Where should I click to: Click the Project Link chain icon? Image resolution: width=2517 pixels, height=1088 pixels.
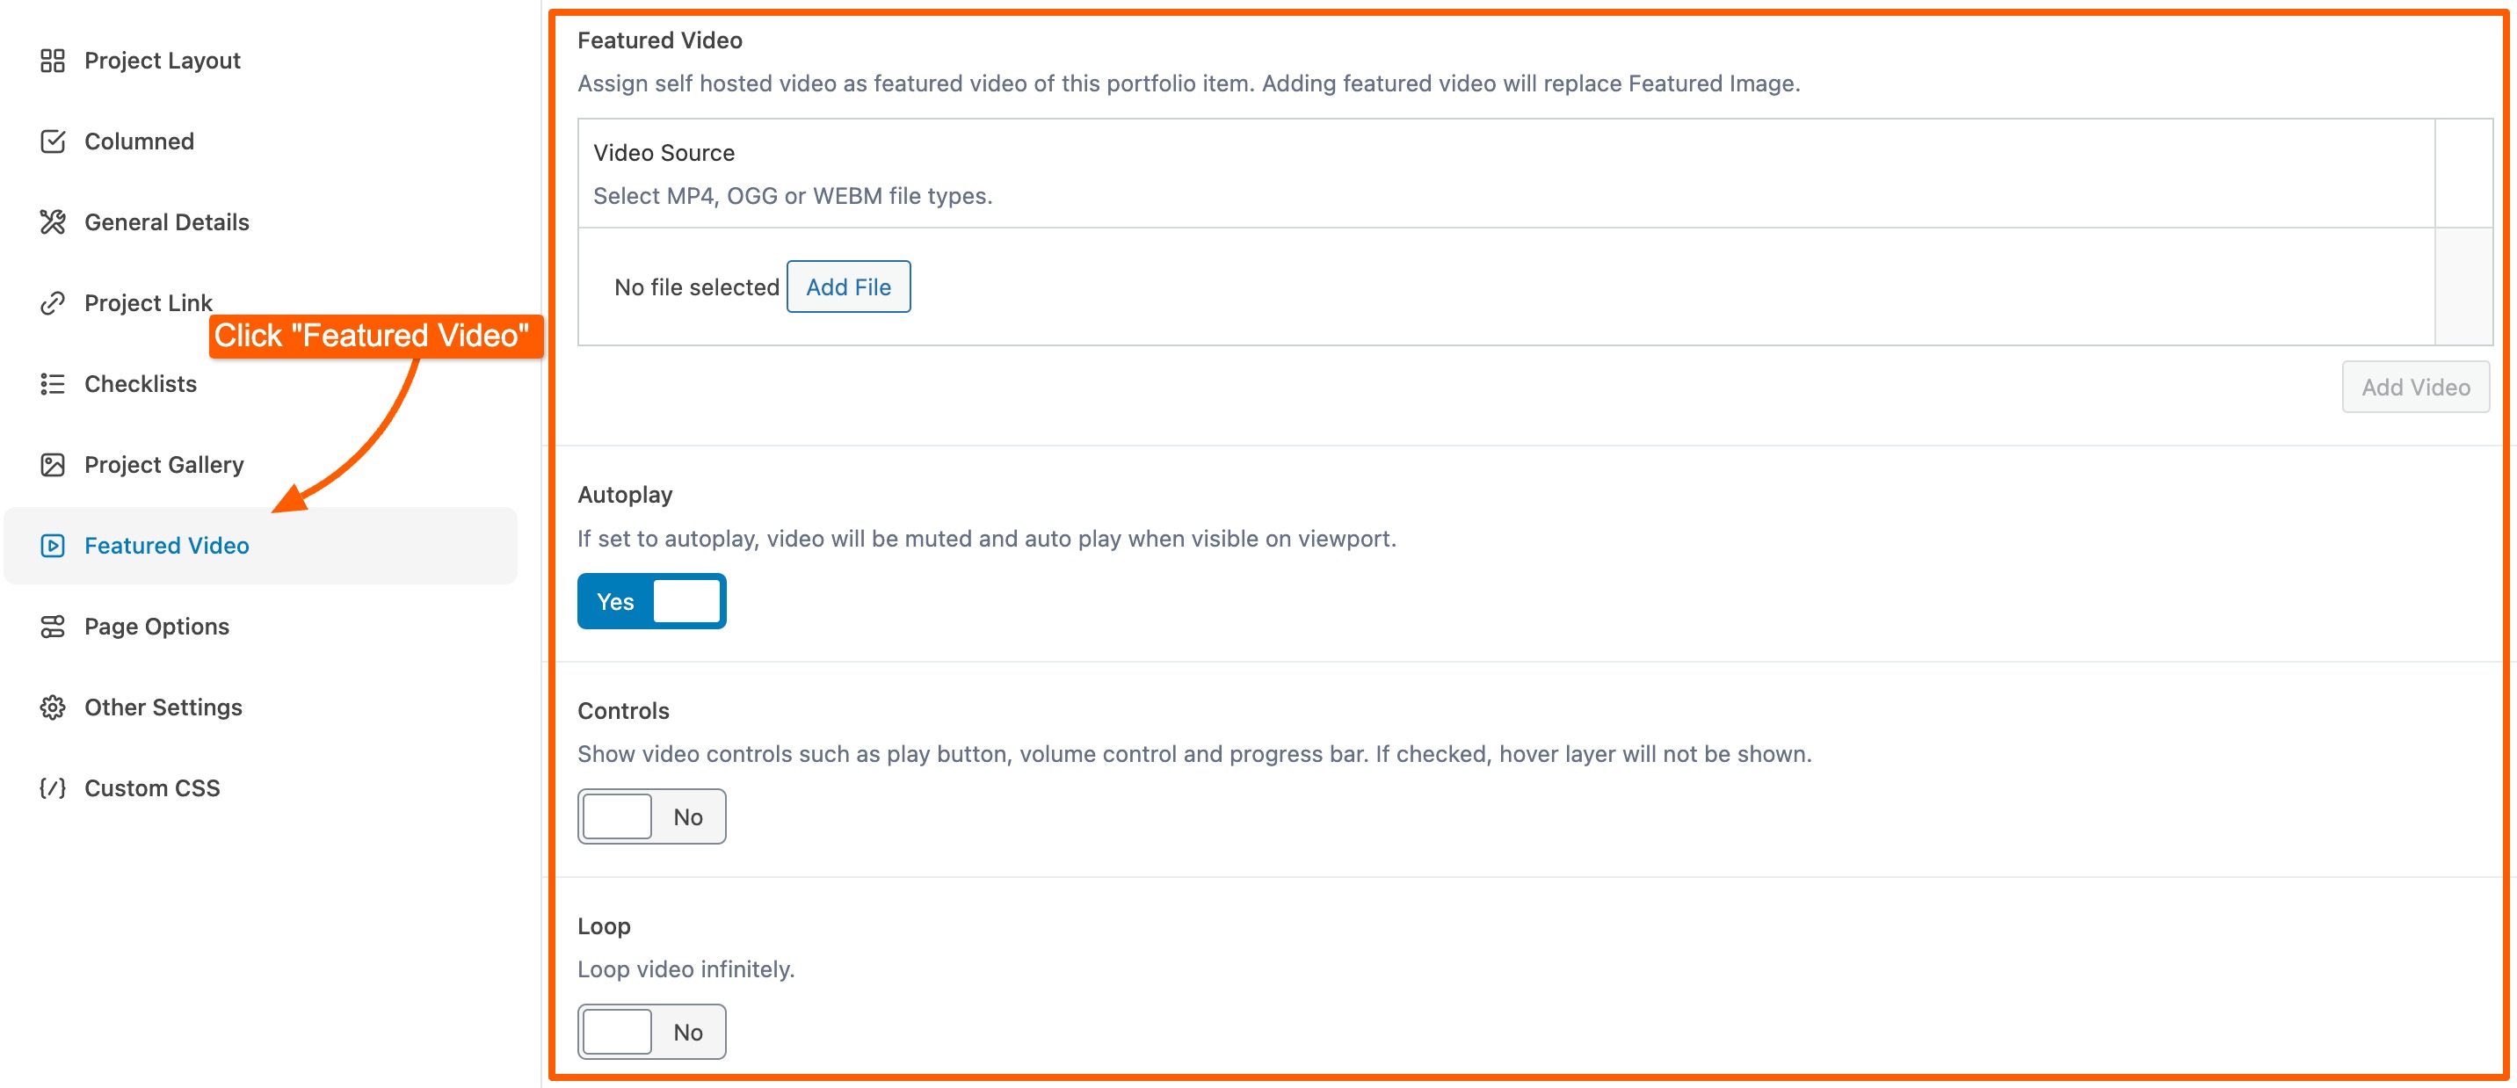(53, 304)
